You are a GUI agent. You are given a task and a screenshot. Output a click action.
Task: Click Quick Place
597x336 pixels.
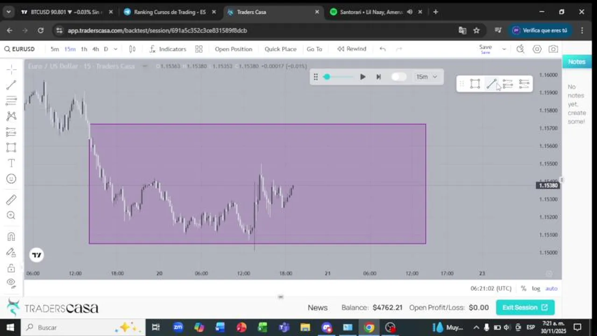[x=280, y=49]
